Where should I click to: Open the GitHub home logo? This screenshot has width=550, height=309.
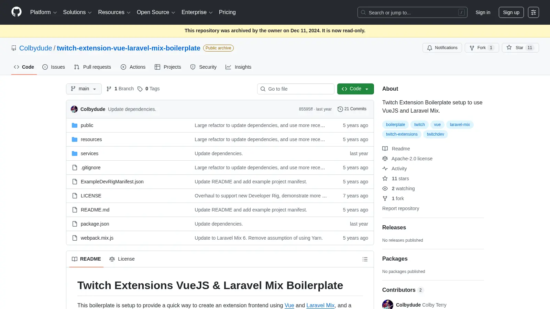tap(16, 12)
